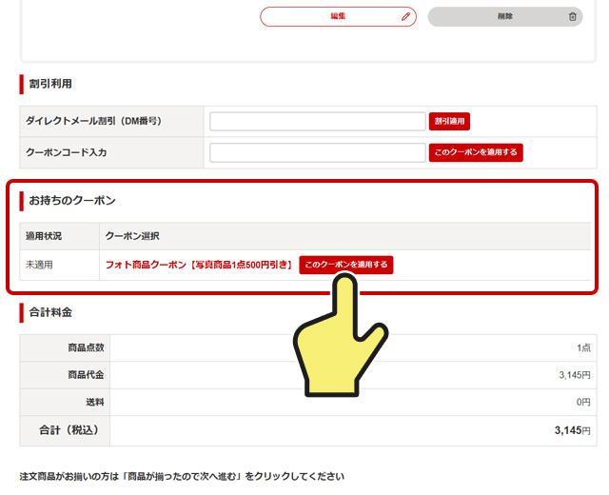Viewport: 609px width, 495px height.
Task: Click the 送料 row label
Action: pyautogui.click(x=95, y=403)
